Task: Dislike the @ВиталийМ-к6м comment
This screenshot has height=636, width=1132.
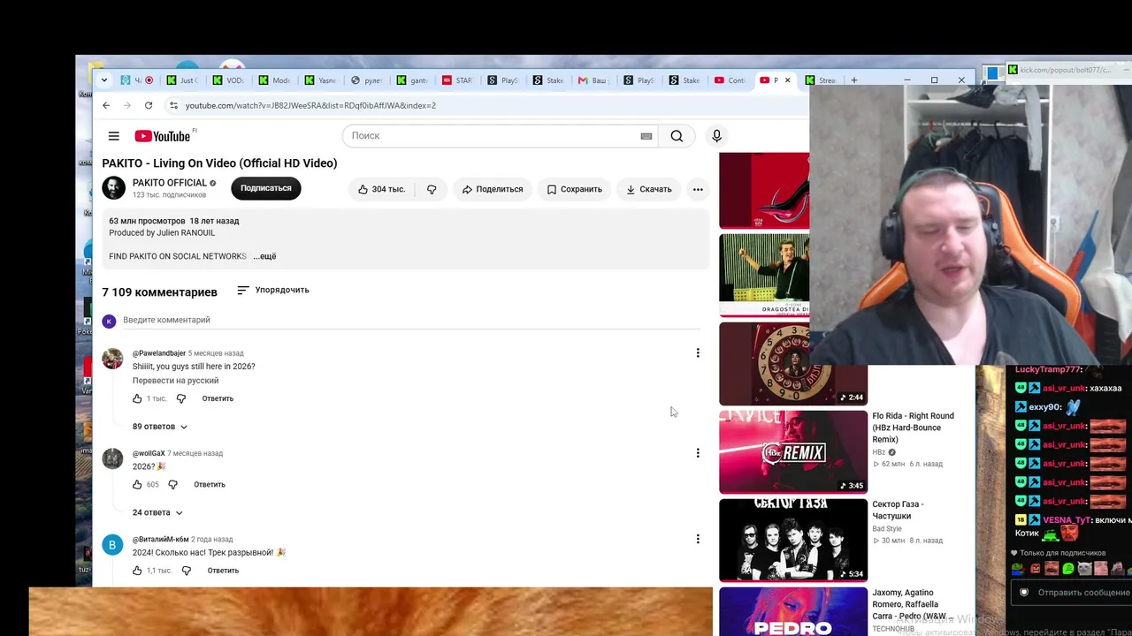Action: tap(187, 571)
